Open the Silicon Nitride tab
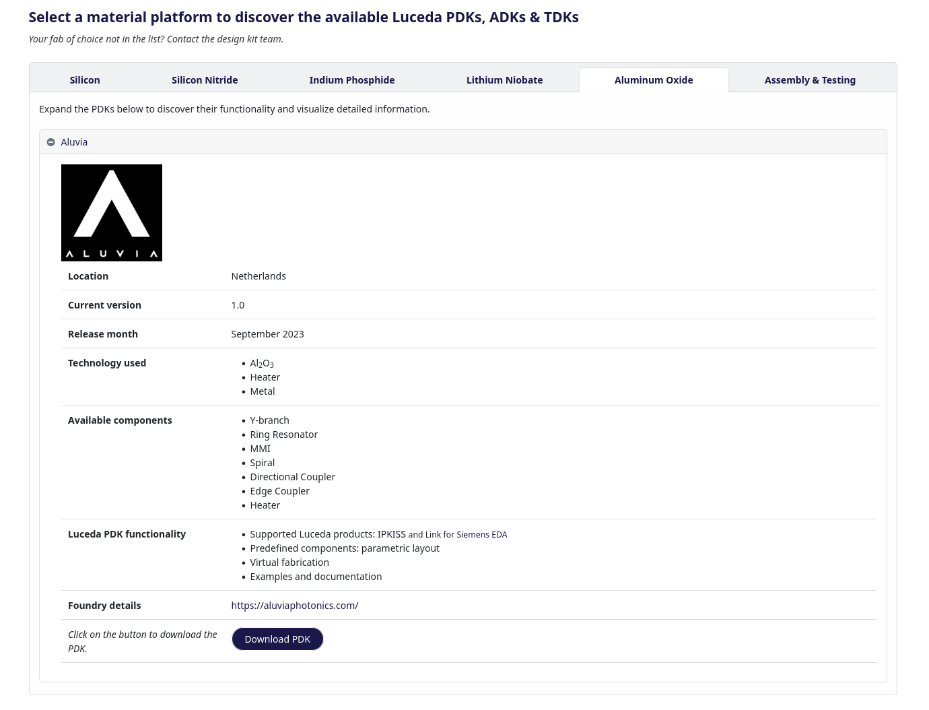 click(205, 80)
